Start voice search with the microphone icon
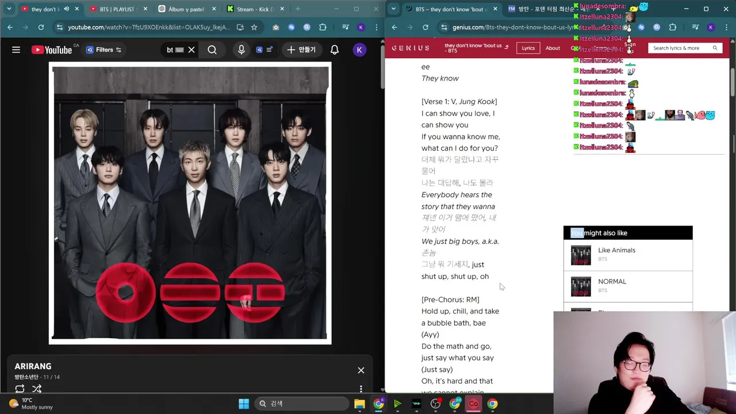This screenshot has width=736, height=414. pos(241,50)
